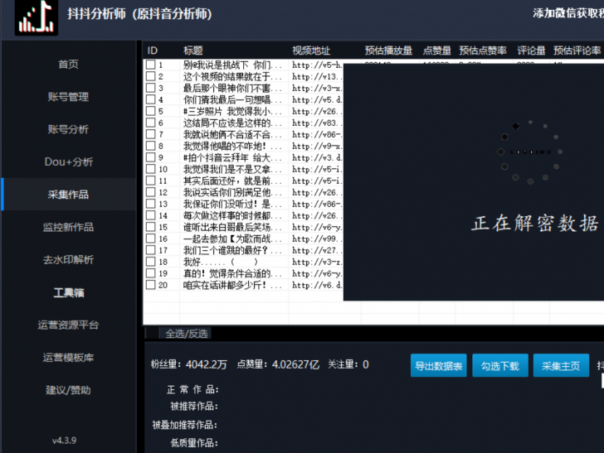
Task: Tick the checkbox for row 20
Action: (x=151, y=285)
